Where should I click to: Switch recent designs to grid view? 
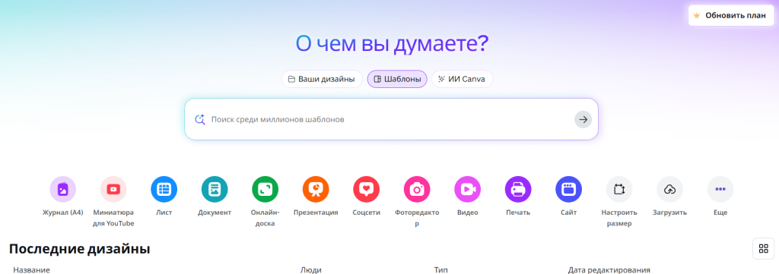pos(764,249)
